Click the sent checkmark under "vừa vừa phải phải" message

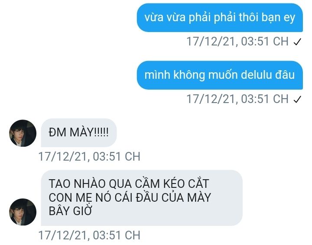[x=297, y=42]
